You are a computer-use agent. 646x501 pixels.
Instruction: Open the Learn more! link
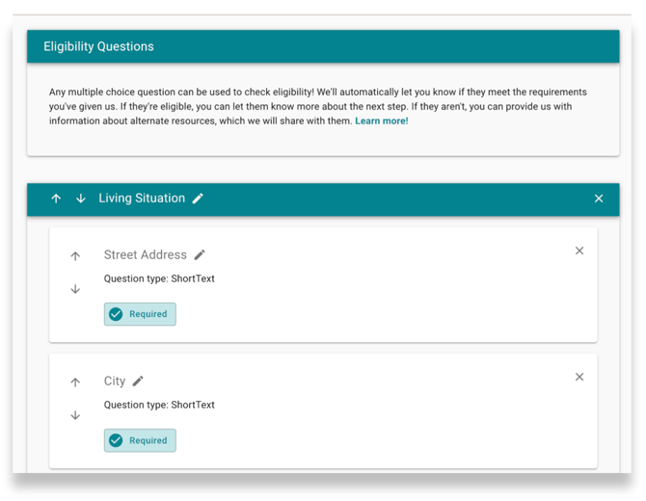(381, 121)
